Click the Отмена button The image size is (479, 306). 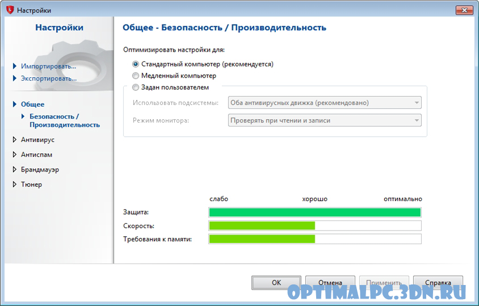click(330, 283)
